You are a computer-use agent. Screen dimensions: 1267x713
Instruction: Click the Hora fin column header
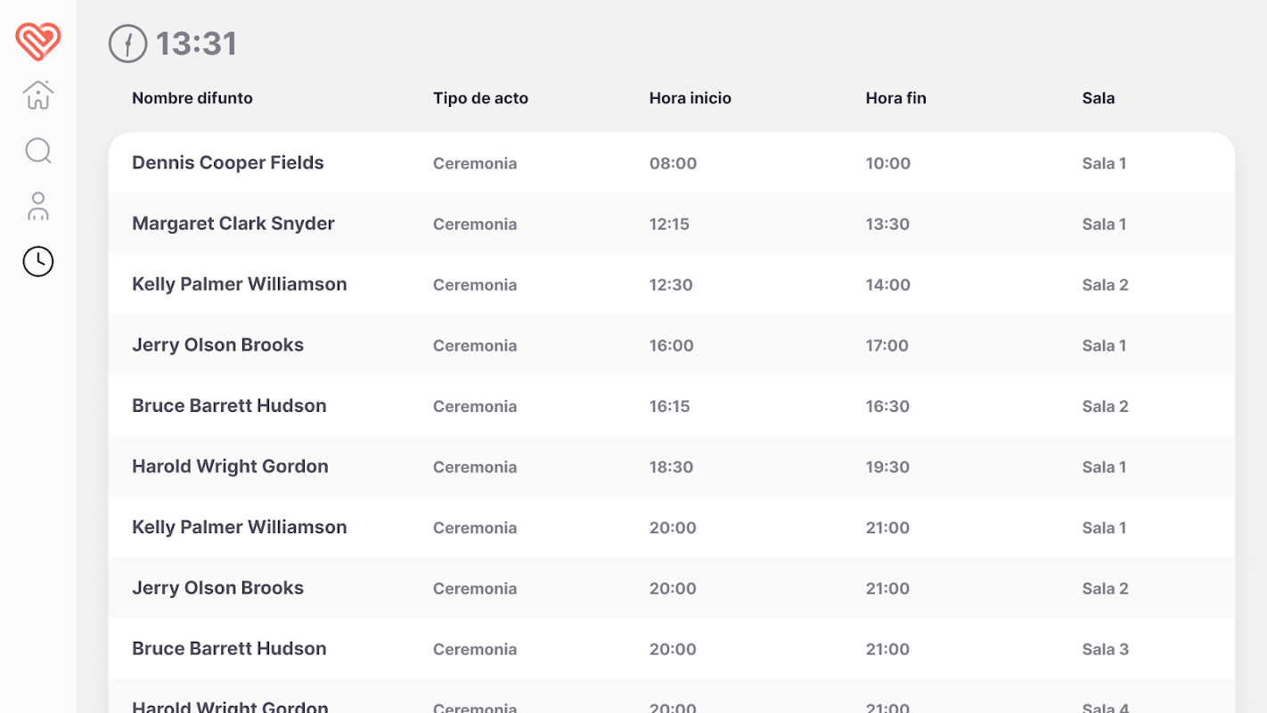tap(895, 98)
